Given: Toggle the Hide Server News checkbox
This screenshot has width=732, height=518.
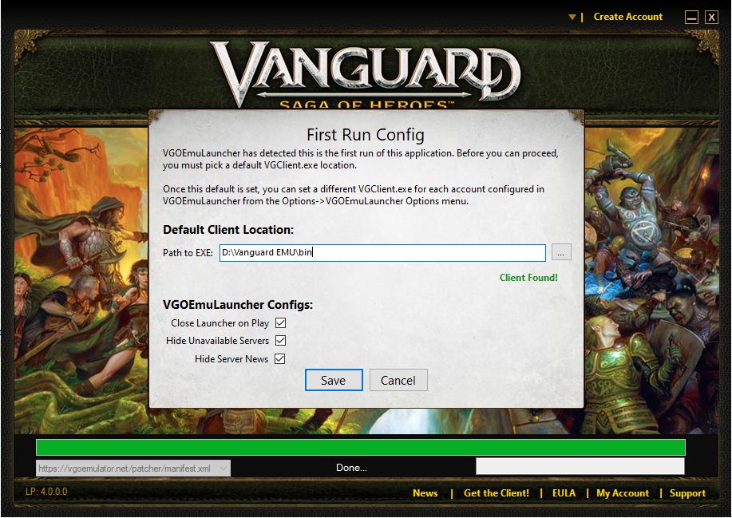Looking at the screenshot, I should click(279, 359).
